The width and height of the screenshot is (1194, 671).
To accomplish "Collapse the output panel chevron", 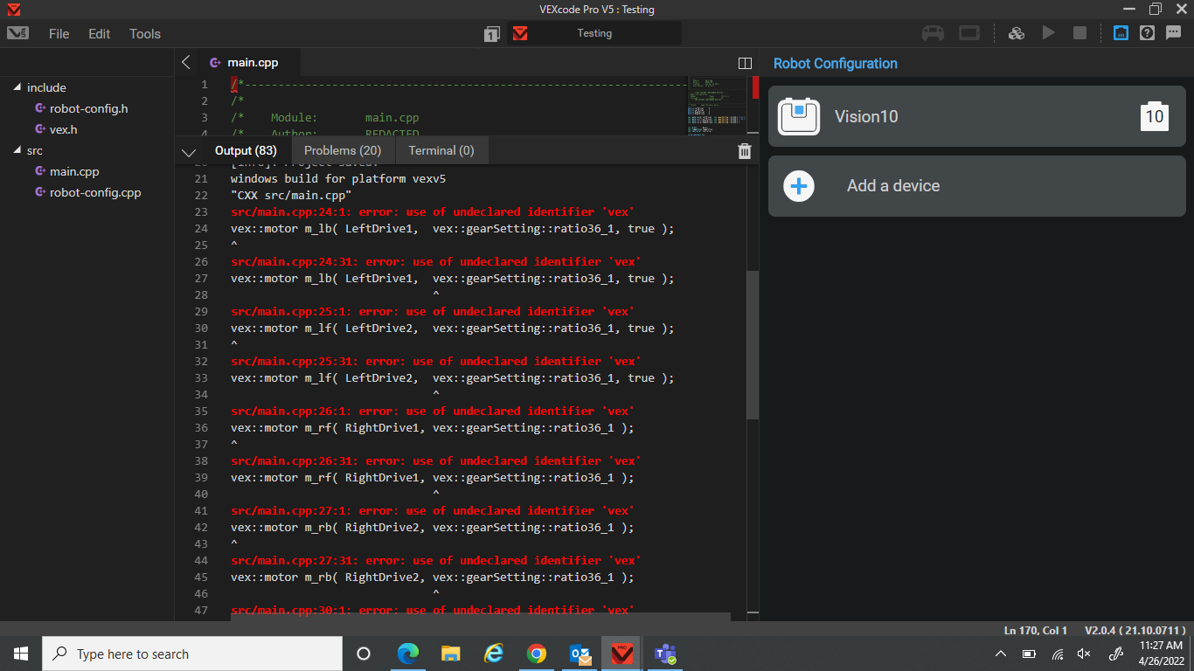I will (x=188, y=152).
